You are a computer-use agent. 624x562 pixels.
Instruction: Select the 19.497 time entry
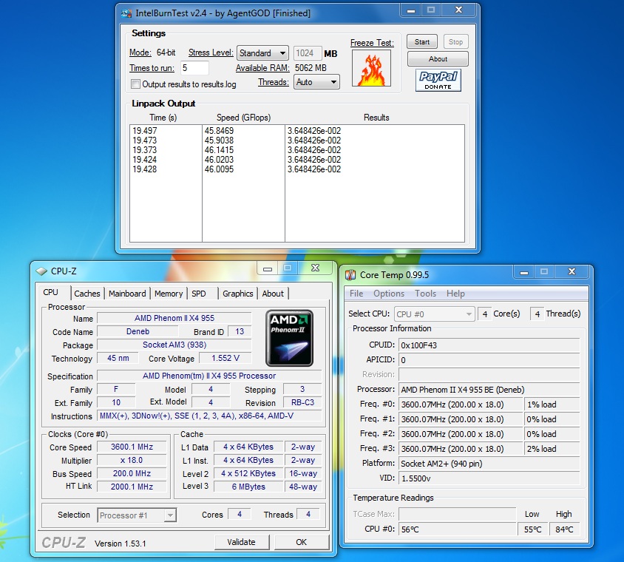[145, 131]
